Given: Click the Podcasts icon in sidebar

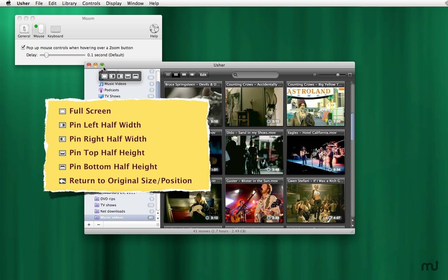Looking at the screenshot, I should click(101, 90).
